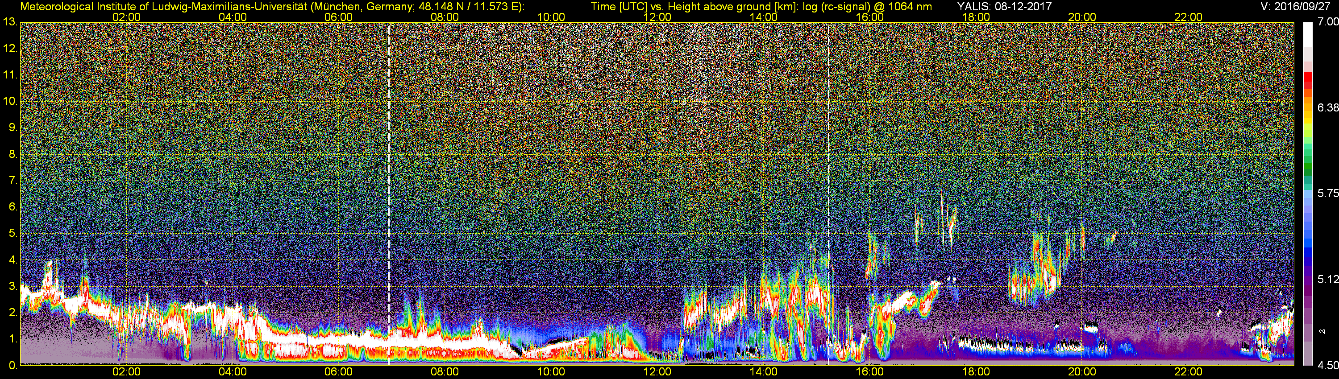
Task: Click the Meteorological Institute title text
Action: tap(271, 6)
